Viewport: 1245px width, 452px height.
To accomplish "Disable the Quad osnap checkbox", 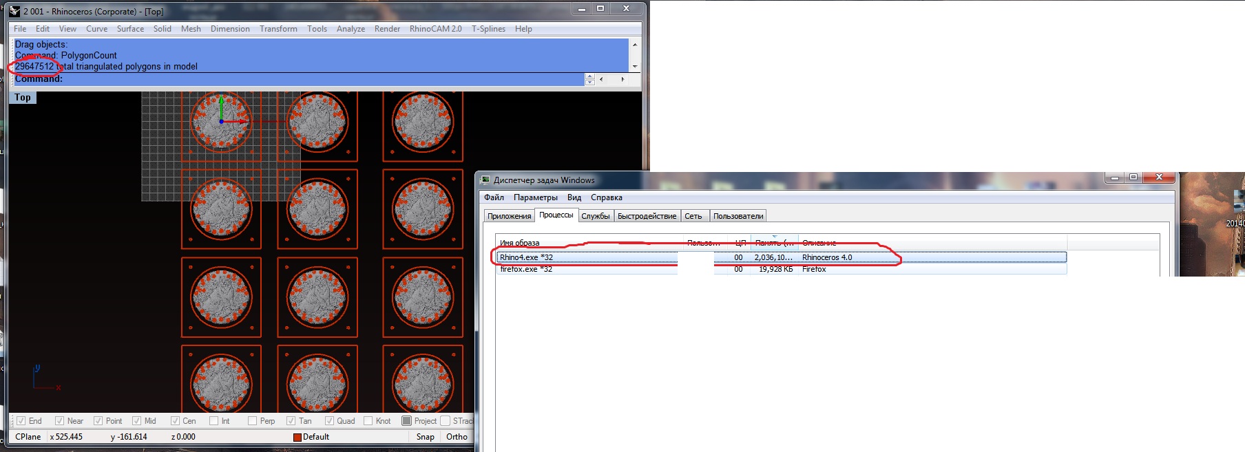I will [329, 421].
